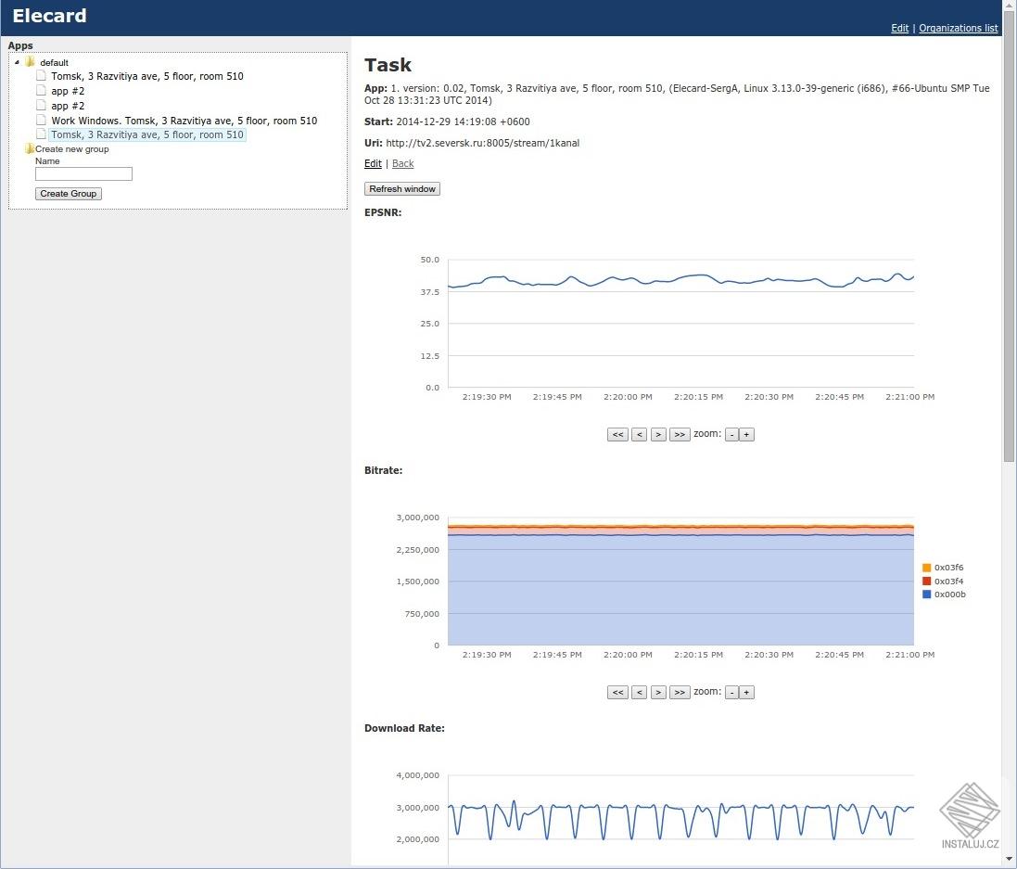Open the highlighted Tomsk room 510 app
Screen dimensions: 1017x869
[147, 134]
